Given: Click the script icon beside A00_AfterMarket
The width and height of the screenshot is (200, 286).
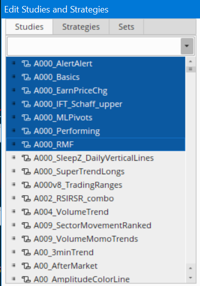Looking at the screenshot, I should click(26, 266).
